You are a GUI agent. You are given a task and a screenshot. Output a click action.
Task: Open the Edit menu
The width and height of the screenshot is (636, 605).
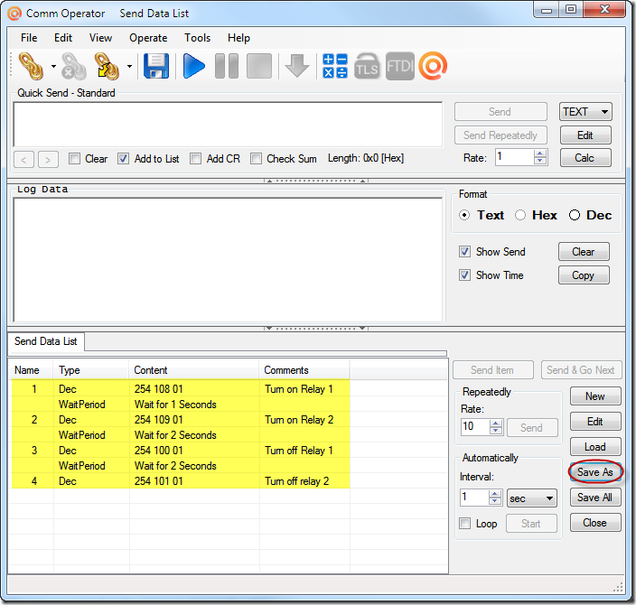pos(63,38)
